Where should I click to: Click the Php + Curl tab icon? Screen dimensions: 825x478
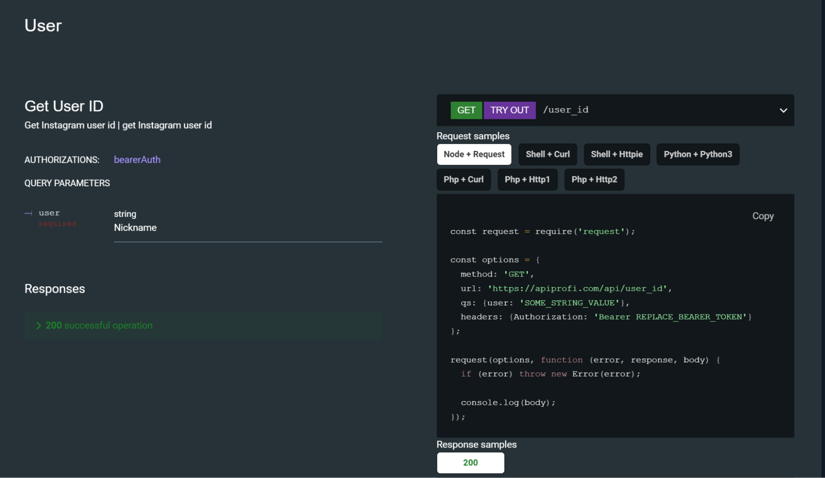[x=463, y=179]
